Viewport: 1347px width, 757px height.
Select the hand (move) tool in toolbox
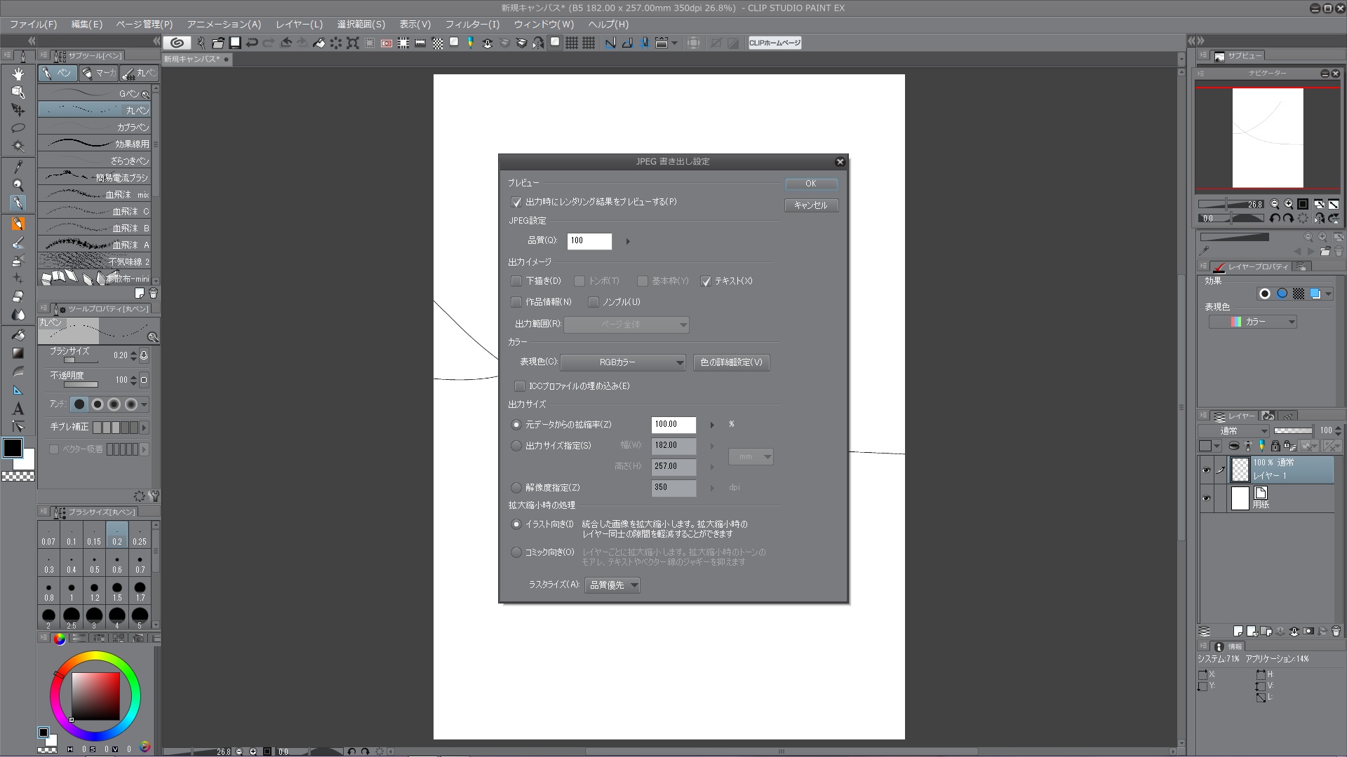(18, 74)
